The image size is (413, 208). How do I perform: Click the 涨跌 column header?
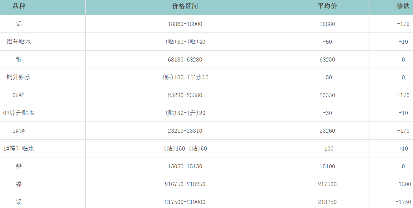coord(403,6)
